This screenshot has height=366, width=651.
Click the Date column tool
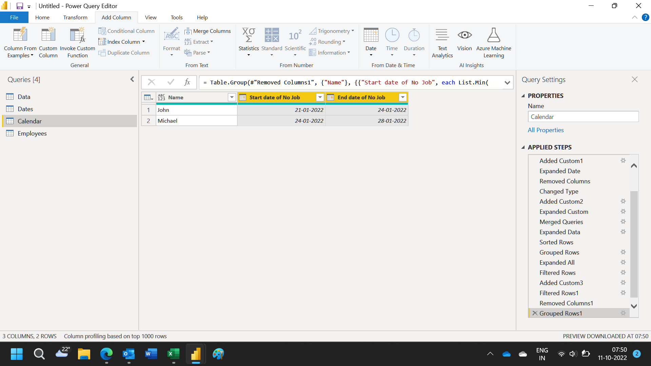(371, 42)
